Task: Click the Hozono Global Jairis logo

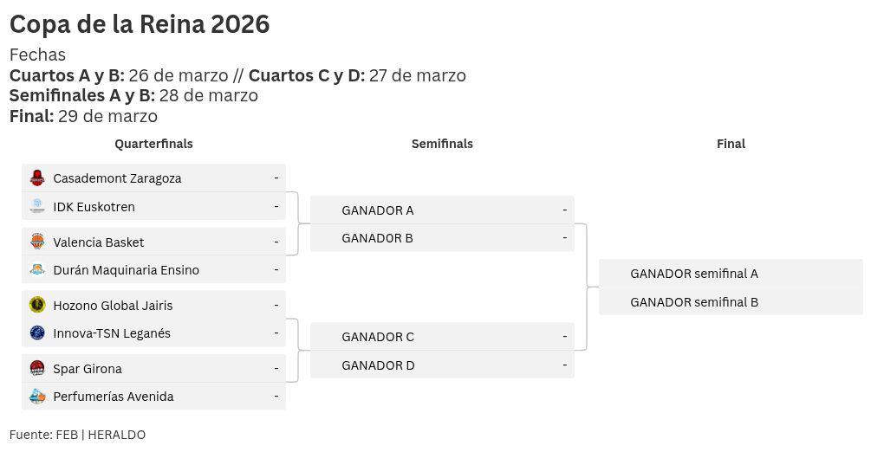Action: [x=36, y=305]
